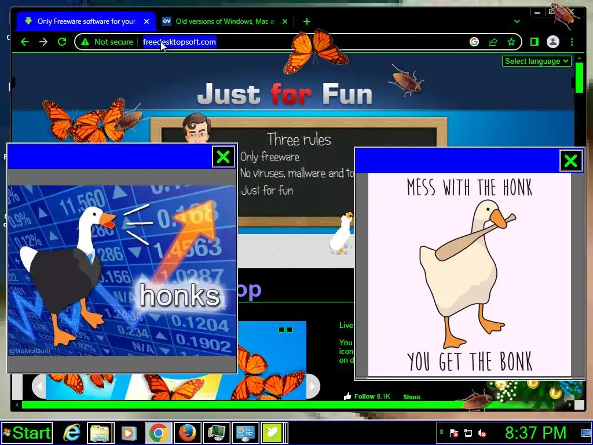This screenshot has width=593, height=445.
Task: Click the 8:37 PM clock
Action: pyautogui.click(x=536, y=432)
